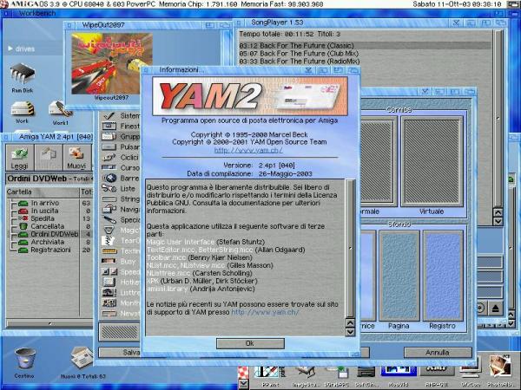521x390 pixels.
Task: Select the Navigazione settings entry
Action: coord(122,209)
